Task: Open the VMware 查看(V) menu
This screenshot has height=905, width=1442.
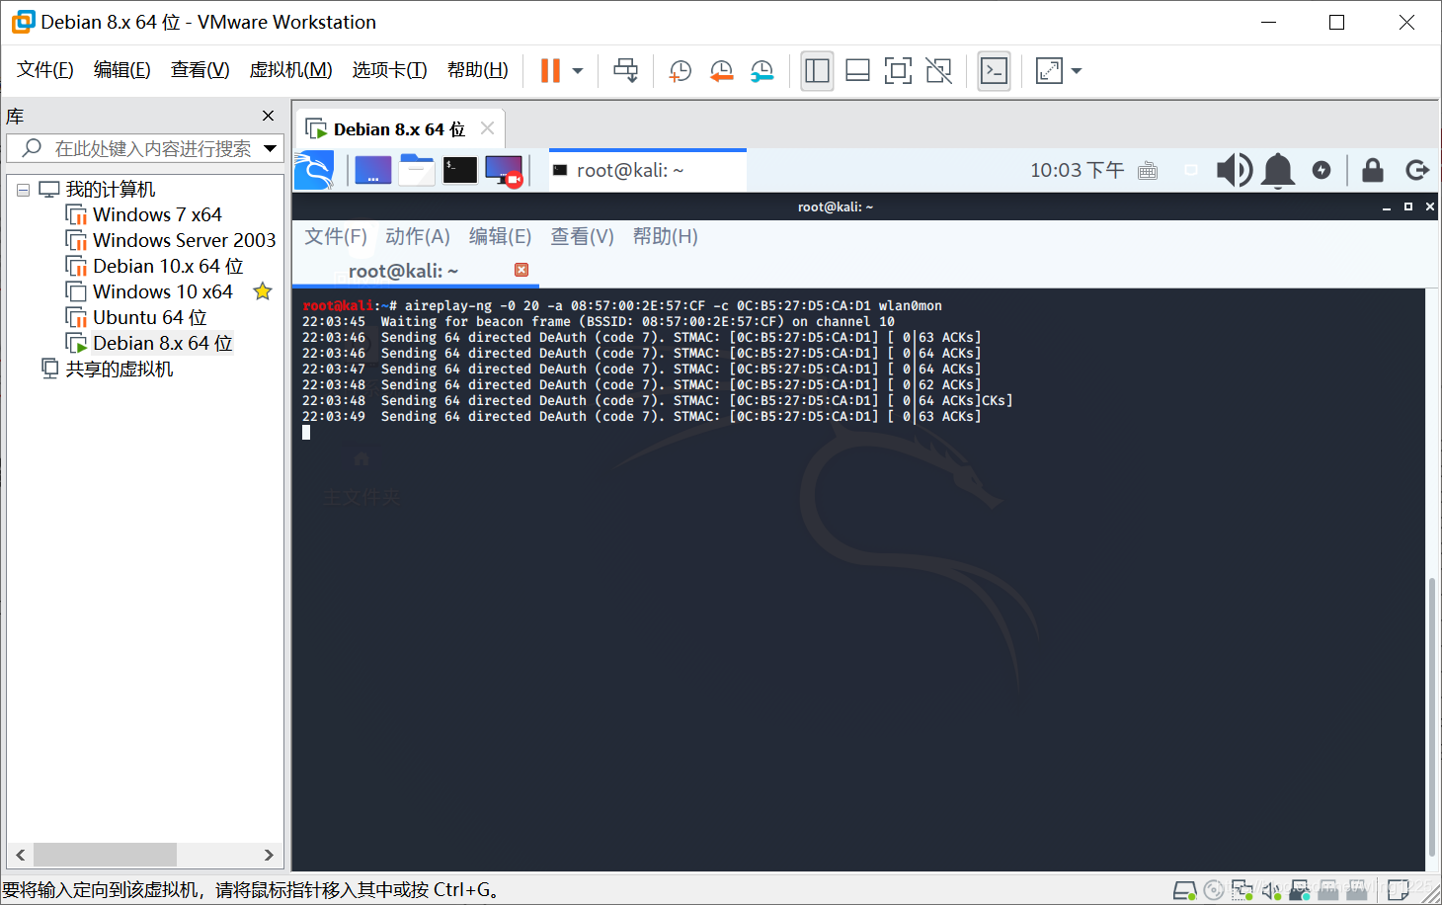Action: point(200,70)
